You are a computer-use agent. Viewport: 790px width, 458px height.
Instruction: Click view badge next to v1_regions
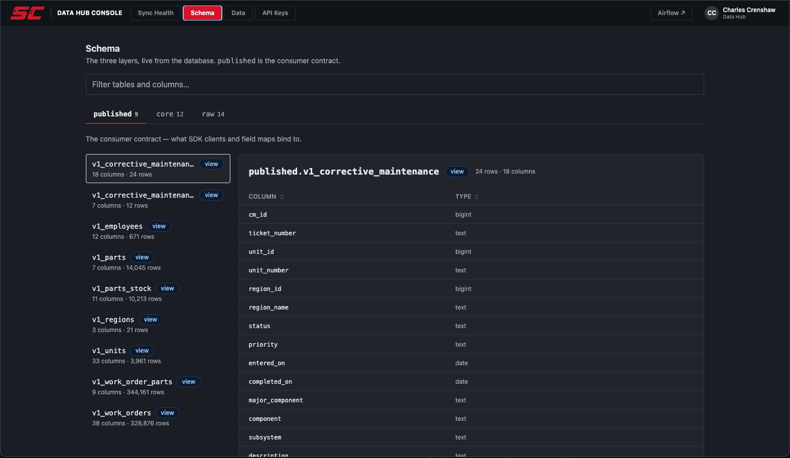click(151, 320)
